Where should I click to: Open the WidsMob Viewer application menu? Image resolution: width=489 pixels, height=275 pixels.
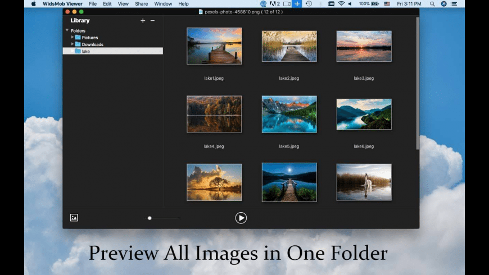(x=62, y=4)
